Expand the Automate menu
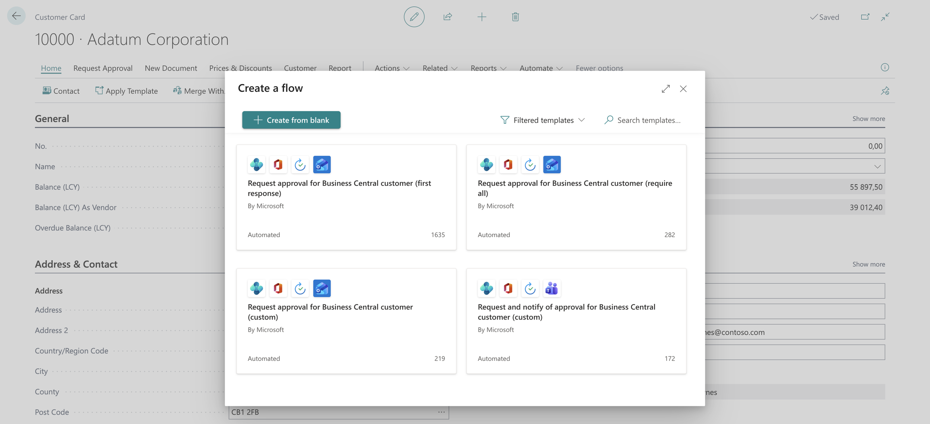 541,68
